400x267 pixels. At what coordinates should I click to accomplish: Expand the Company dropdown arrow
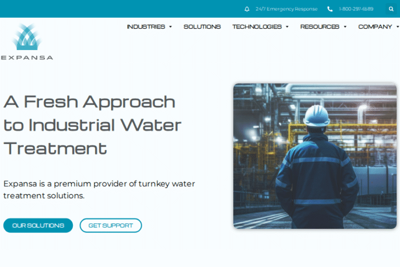click(x=397, y=27)
